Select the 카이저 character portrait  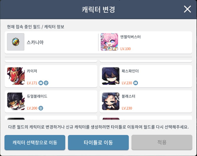click(16, 76)
